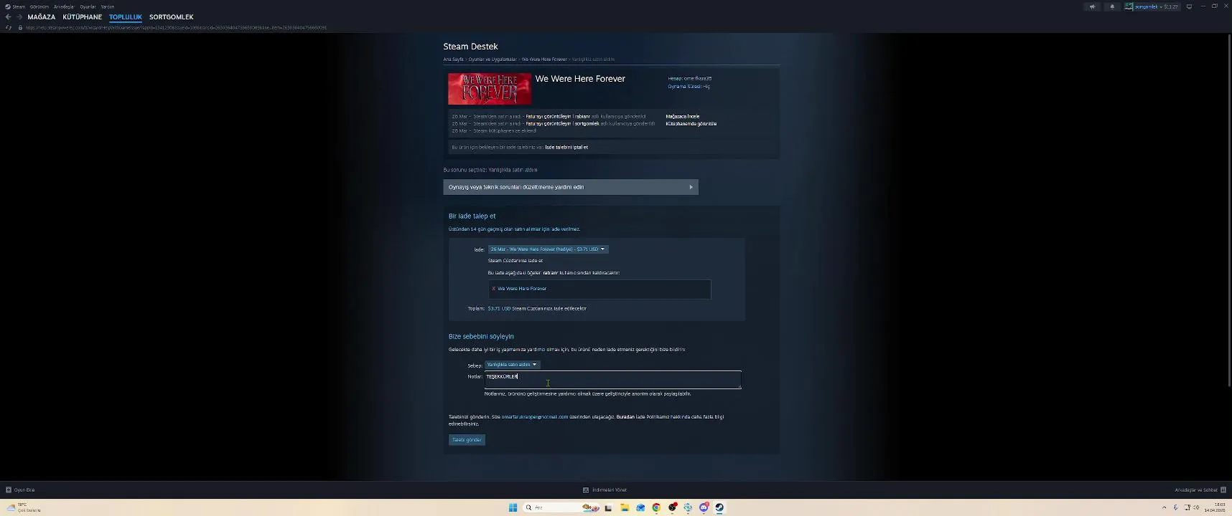Click the taskbar clock and date
The image size is (1232, 516).
[1215, 507]
